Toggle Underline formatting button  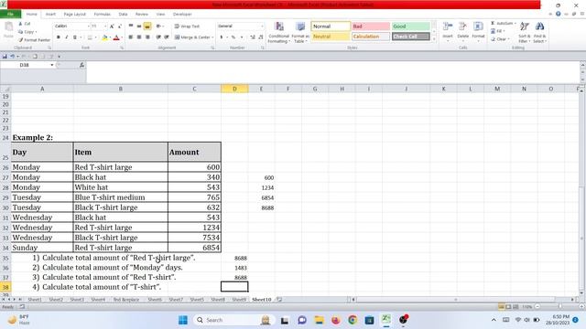[75, 37]
